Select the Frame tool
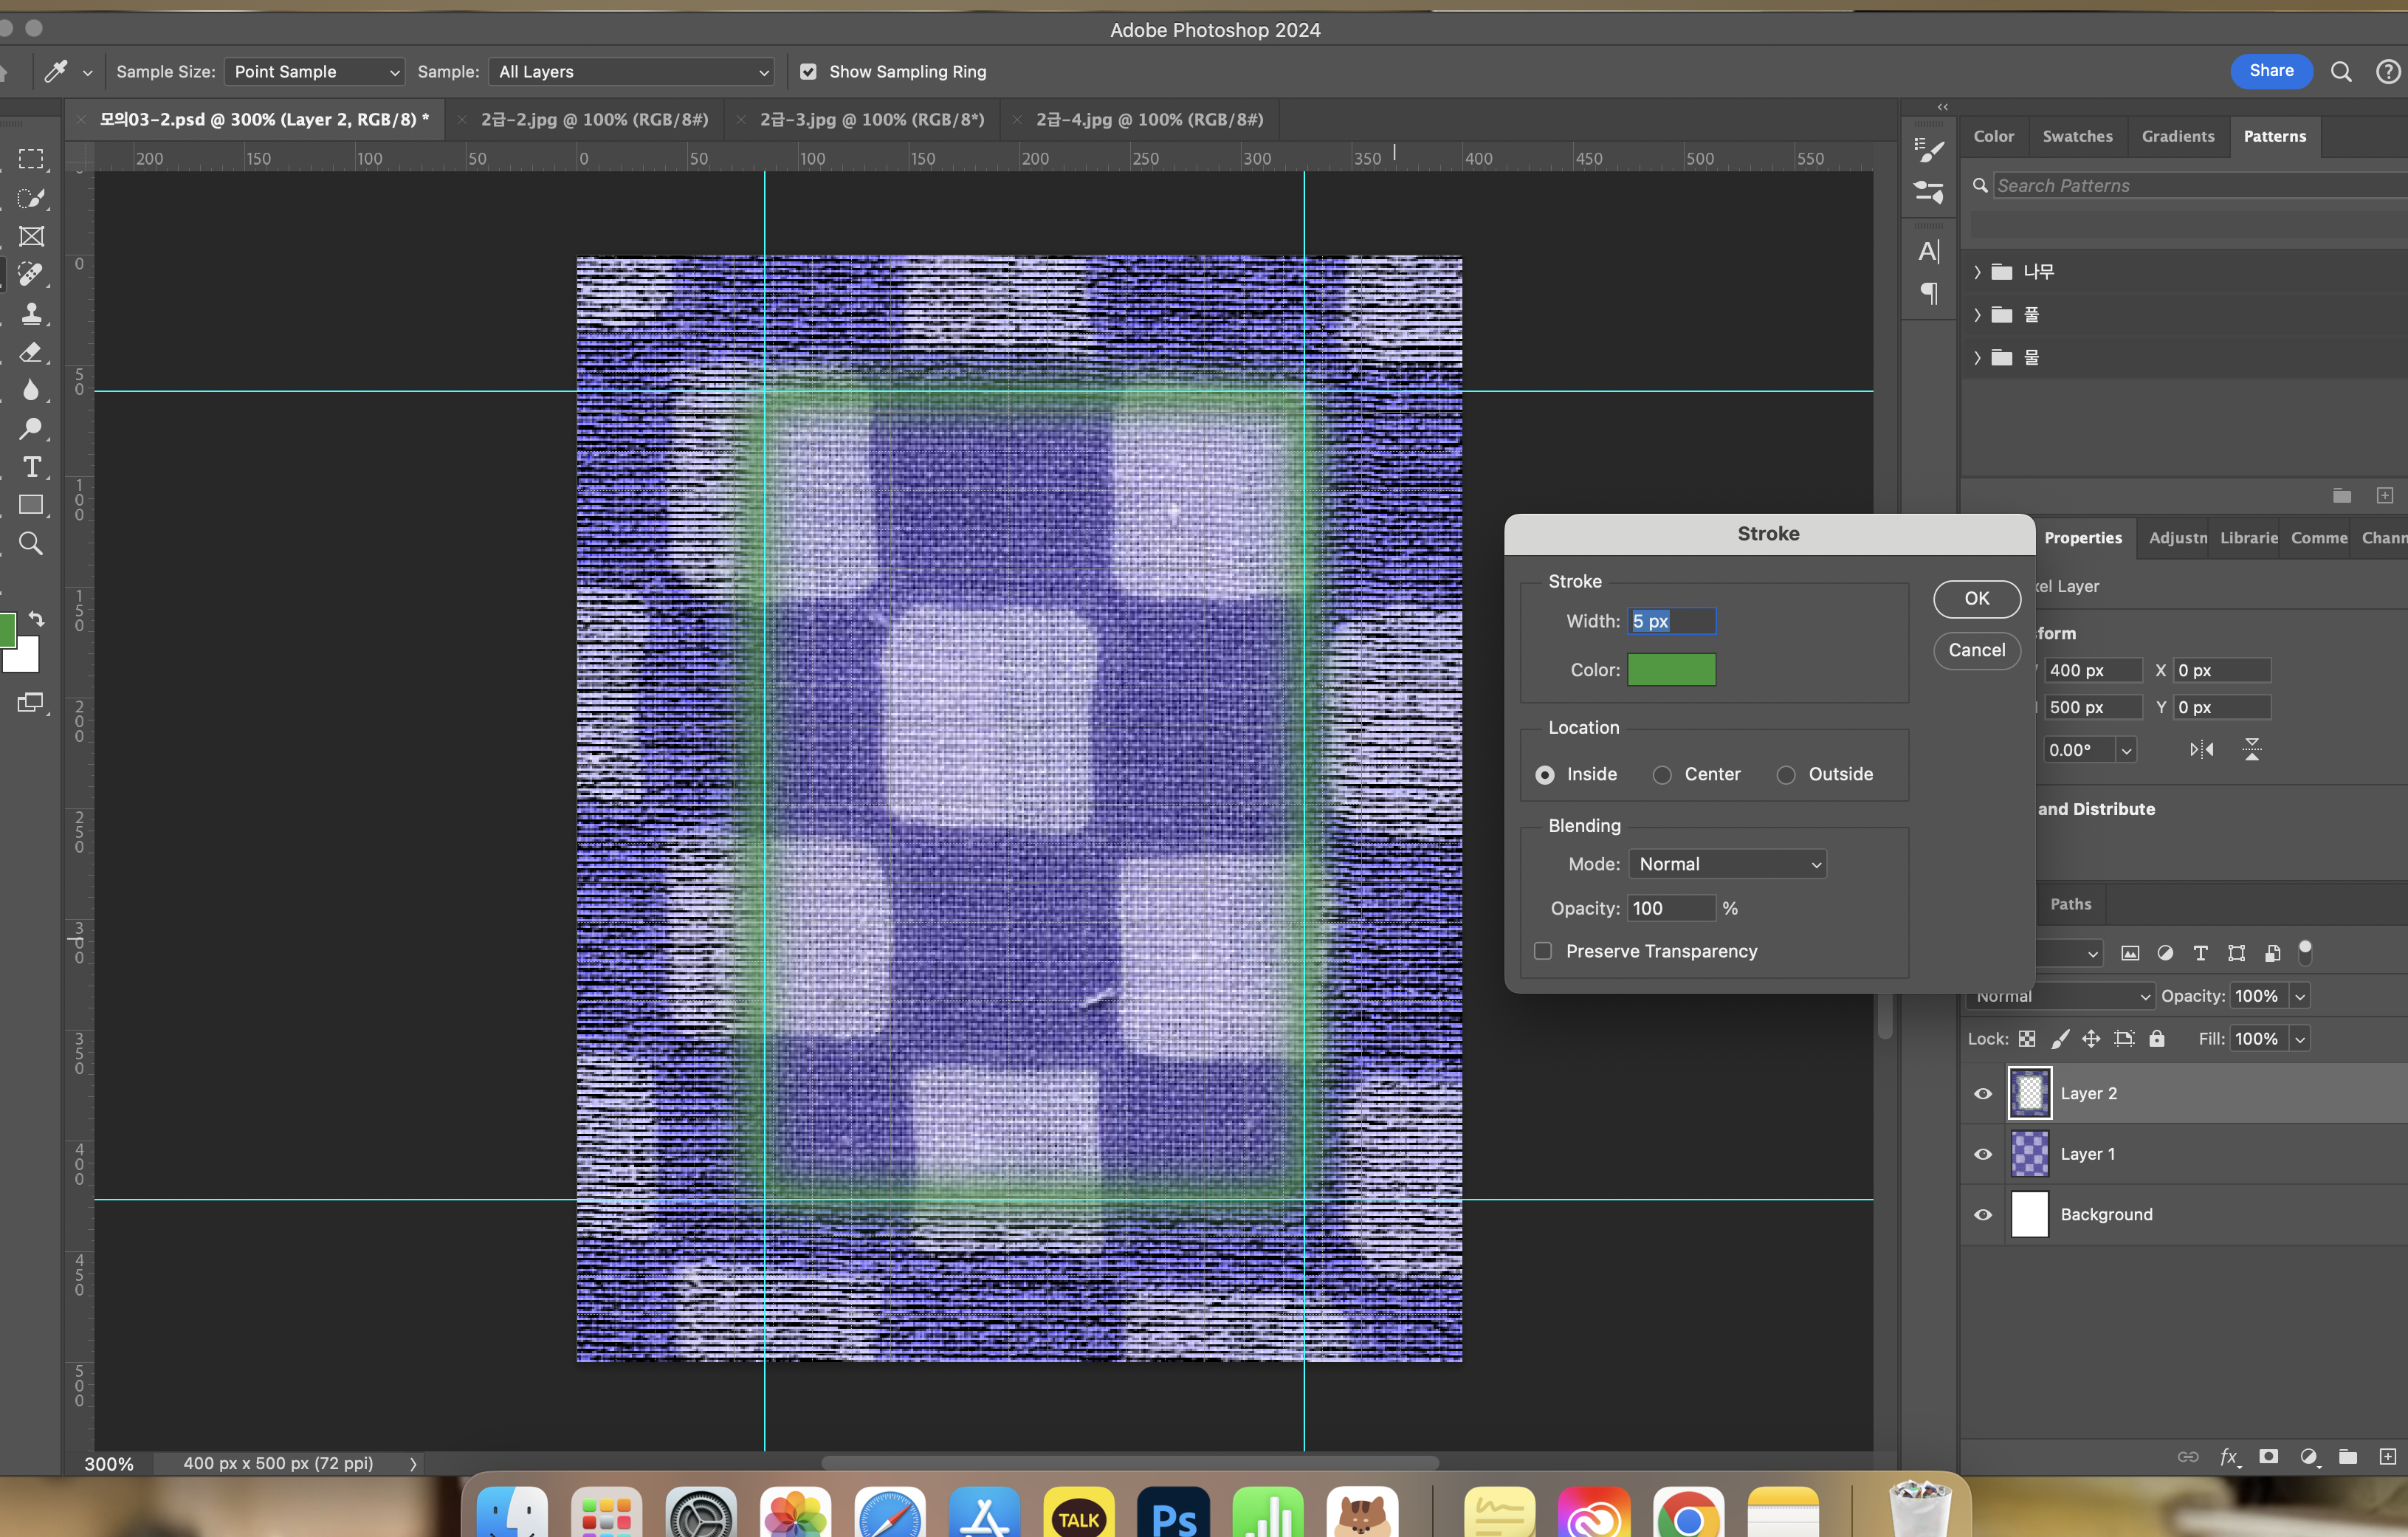This screenshot has height=1537, width=2408. (32, 237)
